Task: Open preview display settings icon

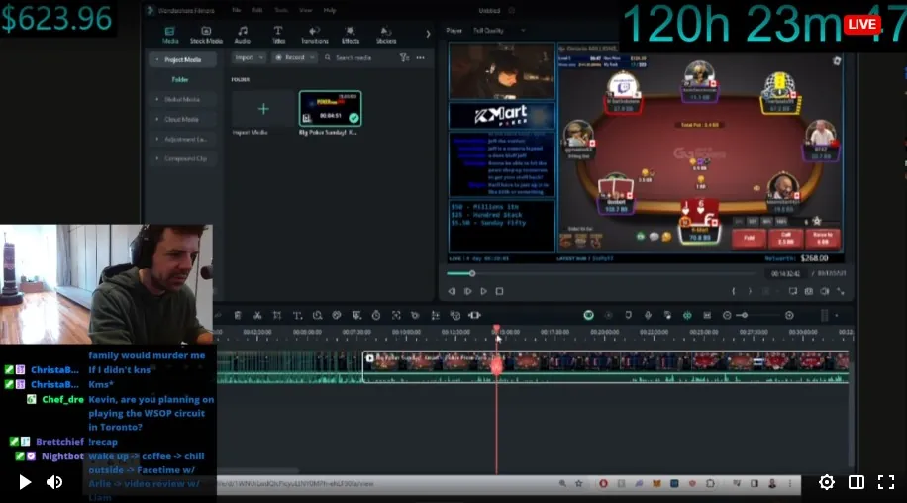Action: coord(793,291)
